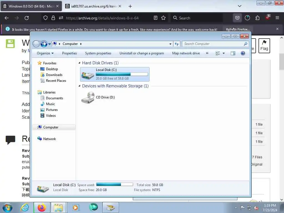
Task: Click the magnifier icon in Search Computer
Action: (x=245, y=44)
